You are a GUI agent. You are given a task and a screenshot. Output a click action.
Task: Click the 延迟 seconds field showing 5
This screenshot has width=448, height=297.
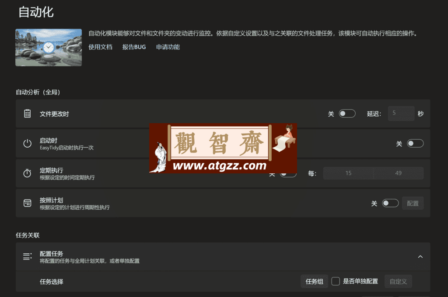point(401,113)
